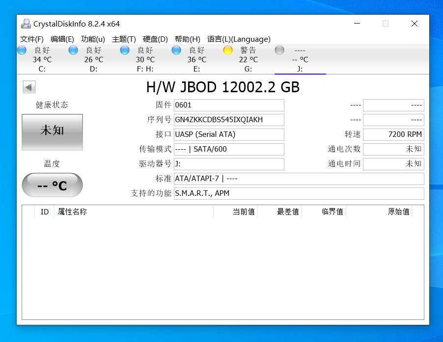Click the 原始值 column header
Screen dimensions: 443x342
380,211
